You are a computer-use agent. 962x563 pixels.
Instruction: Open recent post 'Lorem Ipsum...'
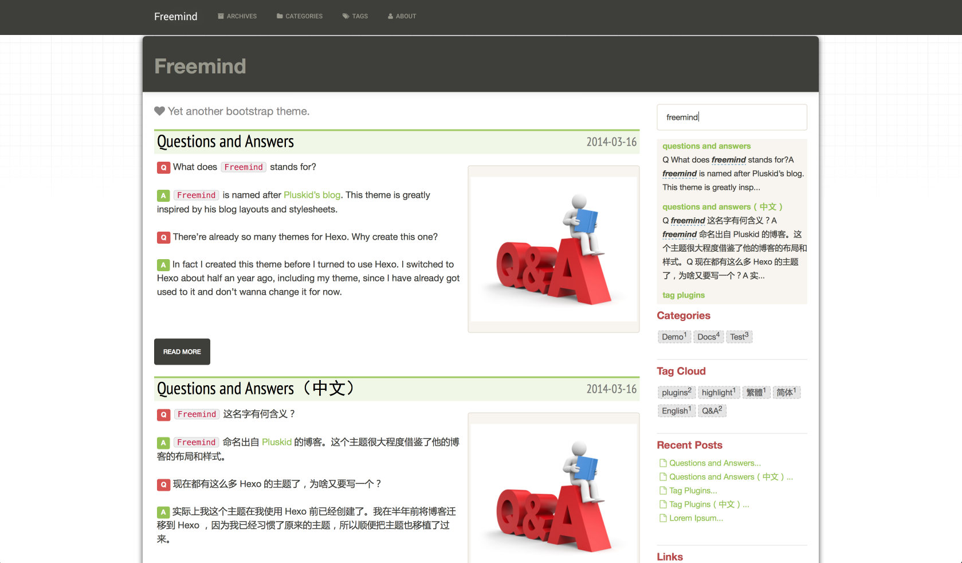[696, 518]
